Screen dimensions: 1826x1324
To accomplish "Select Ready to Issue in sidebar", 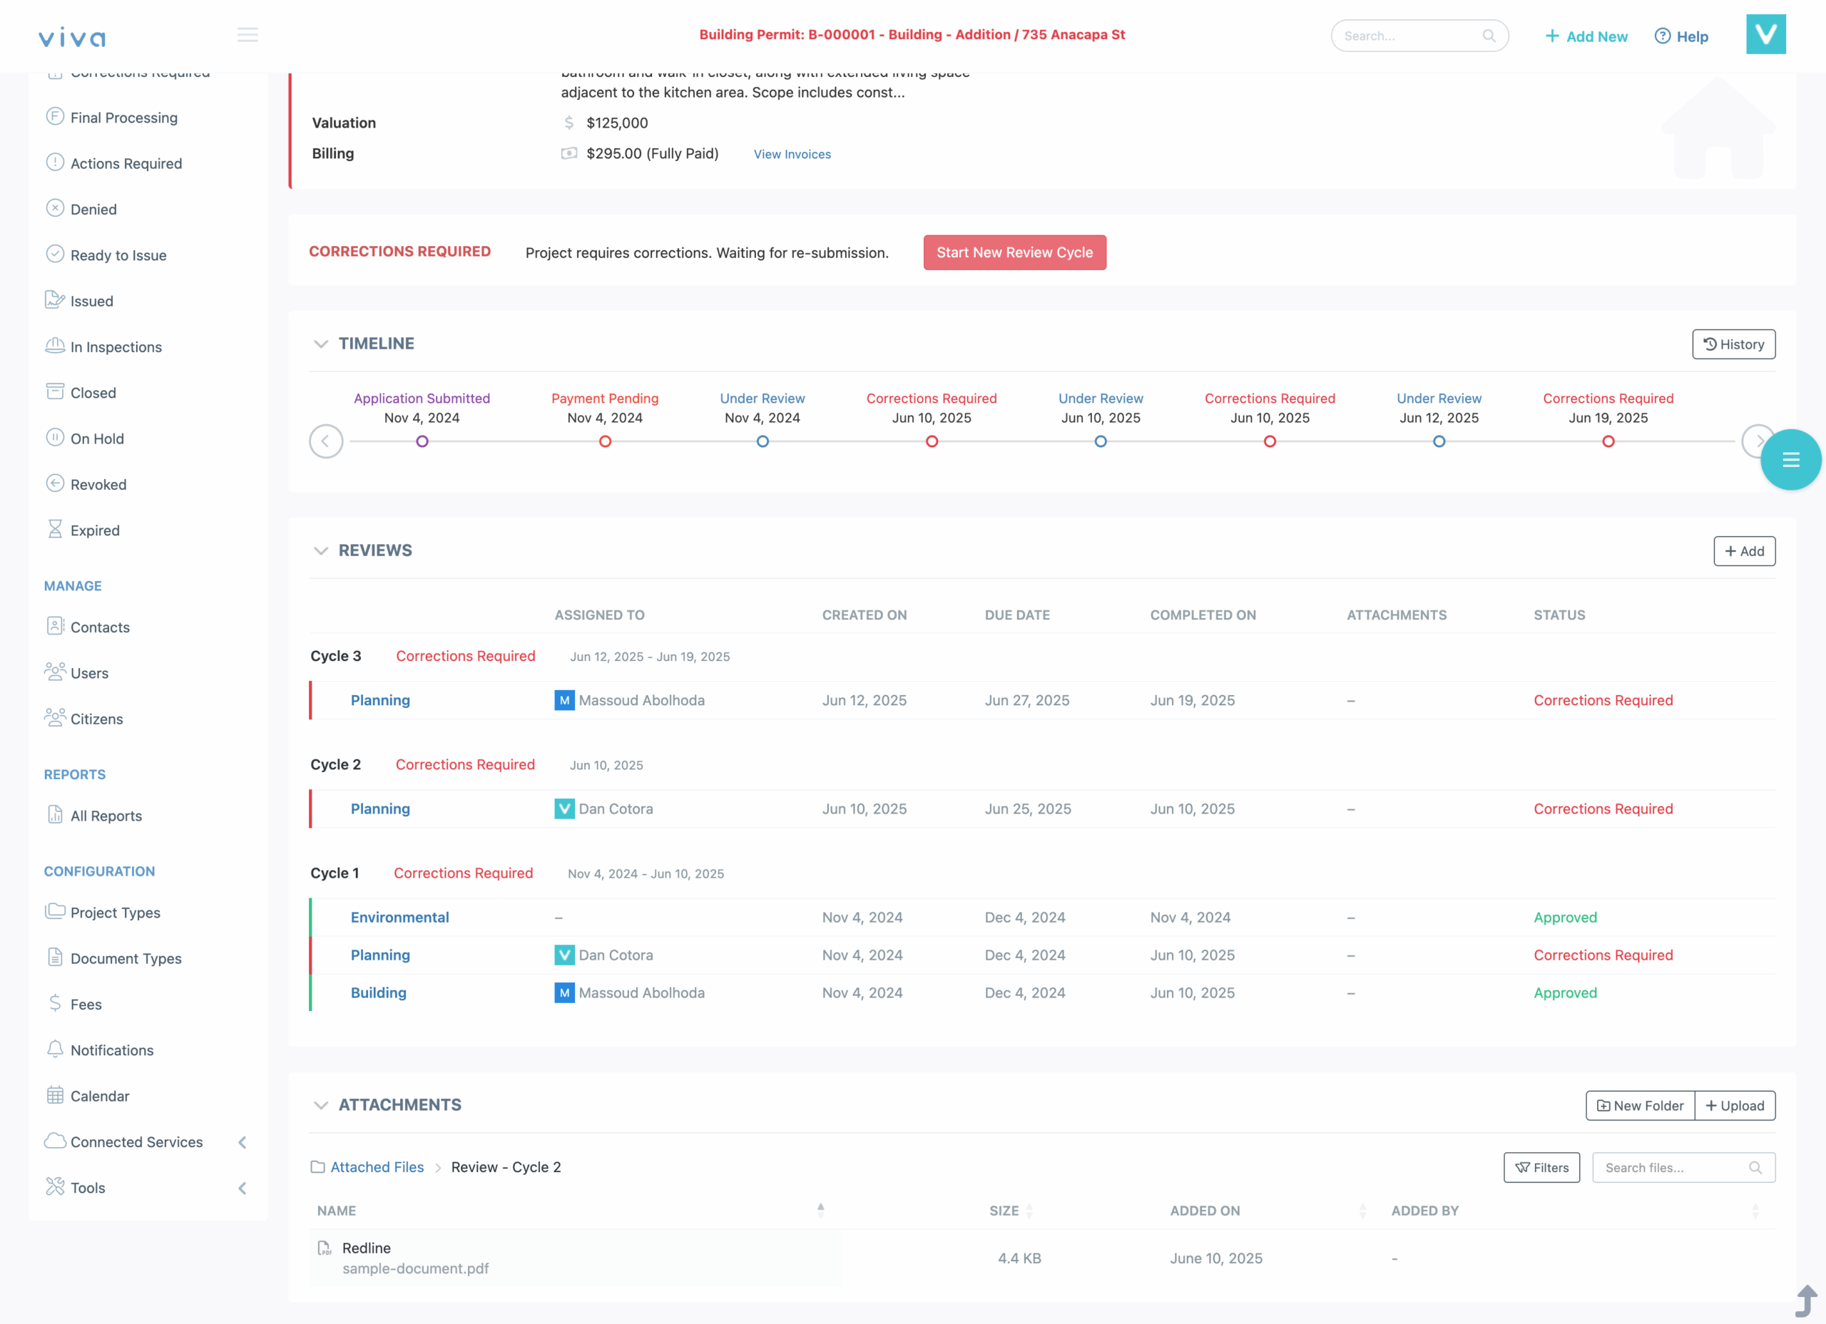I will click(x=118, y=255).
